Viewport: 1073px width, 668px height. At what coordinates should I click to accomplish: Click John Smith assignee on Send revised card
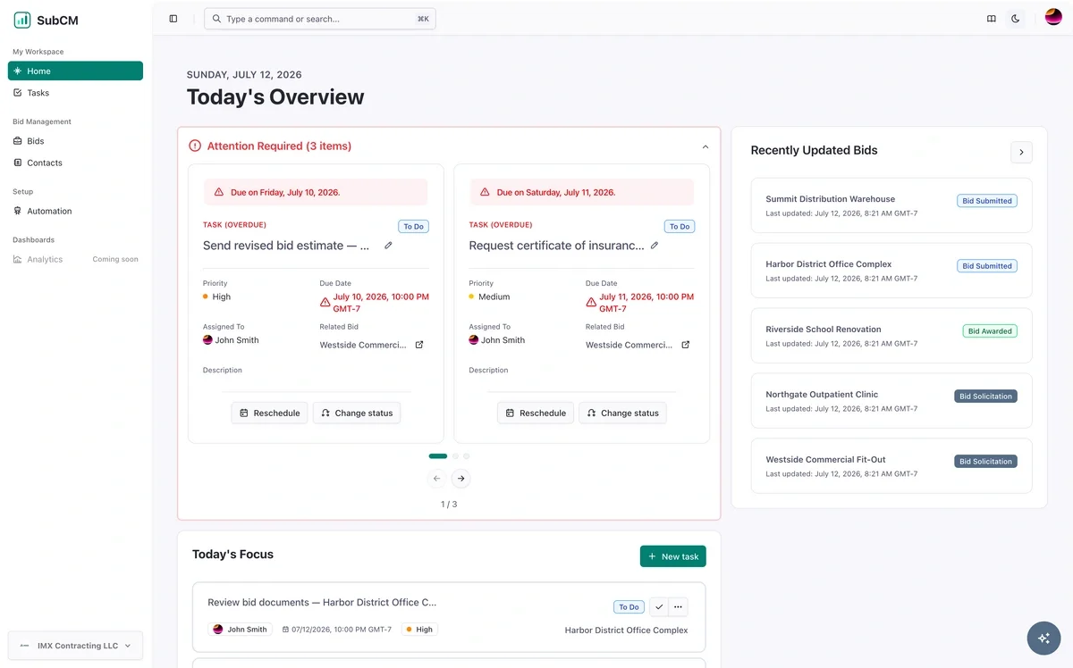point(231,340)
